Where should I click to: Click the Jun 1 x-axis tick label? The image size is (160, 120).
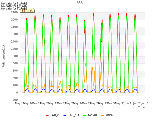pyautogui.click(x=128, y=103)
